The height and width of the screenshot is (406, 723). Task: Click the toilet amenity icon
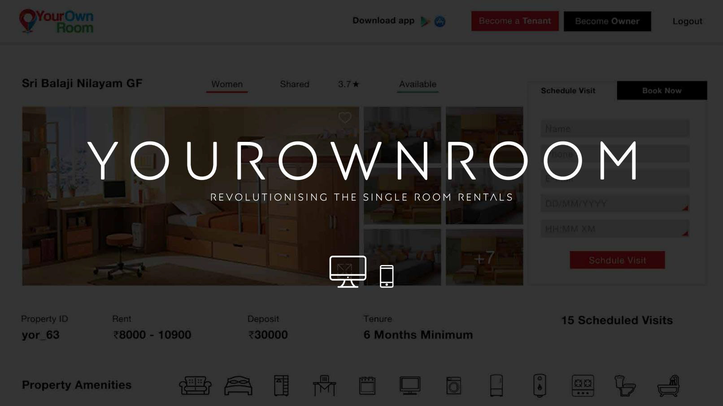625,385
